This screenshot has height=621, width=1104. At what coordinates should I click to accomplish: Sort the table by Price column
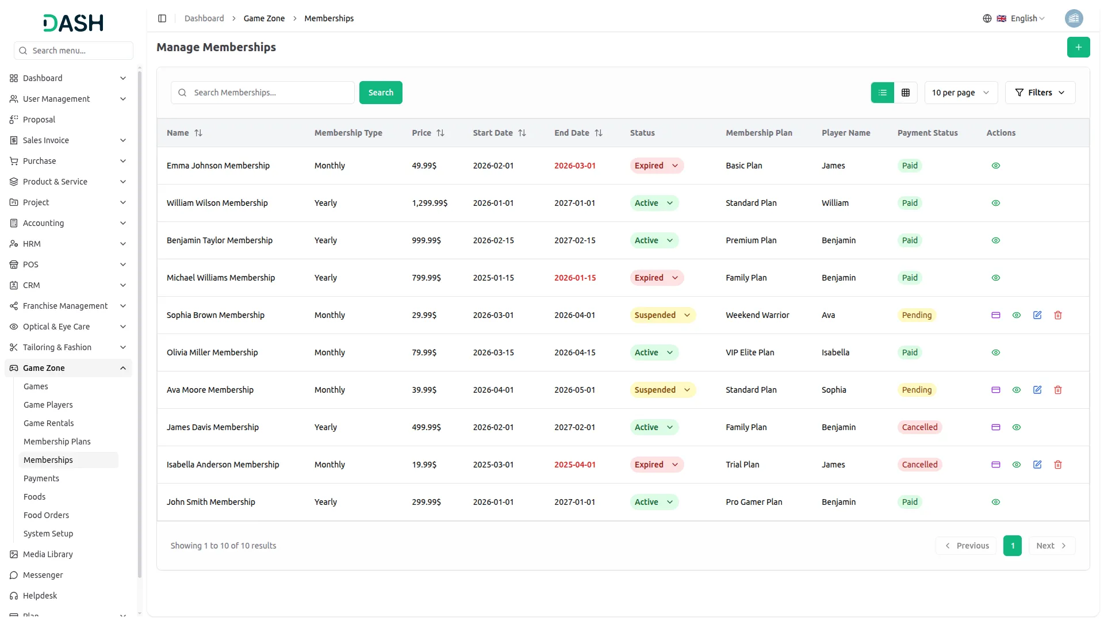(x=440, y=133)
